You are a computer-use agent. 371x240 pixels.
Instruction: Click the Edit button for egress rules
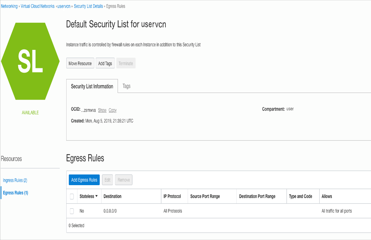tap(108, 180)
